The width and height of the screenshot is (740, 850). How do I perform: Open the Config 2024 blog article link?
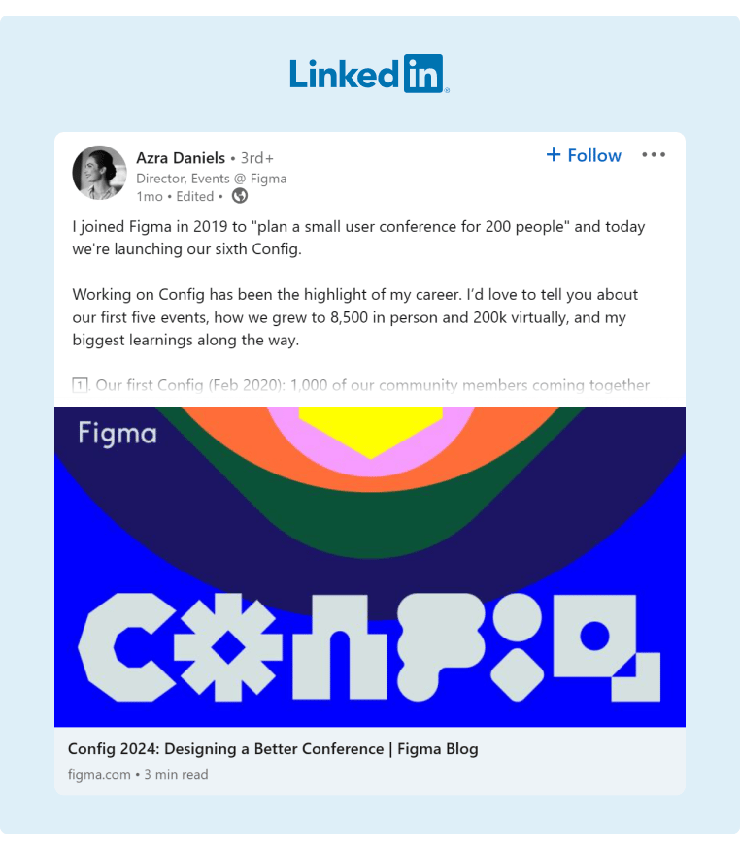pyautogui.click(x=273, y=748)
